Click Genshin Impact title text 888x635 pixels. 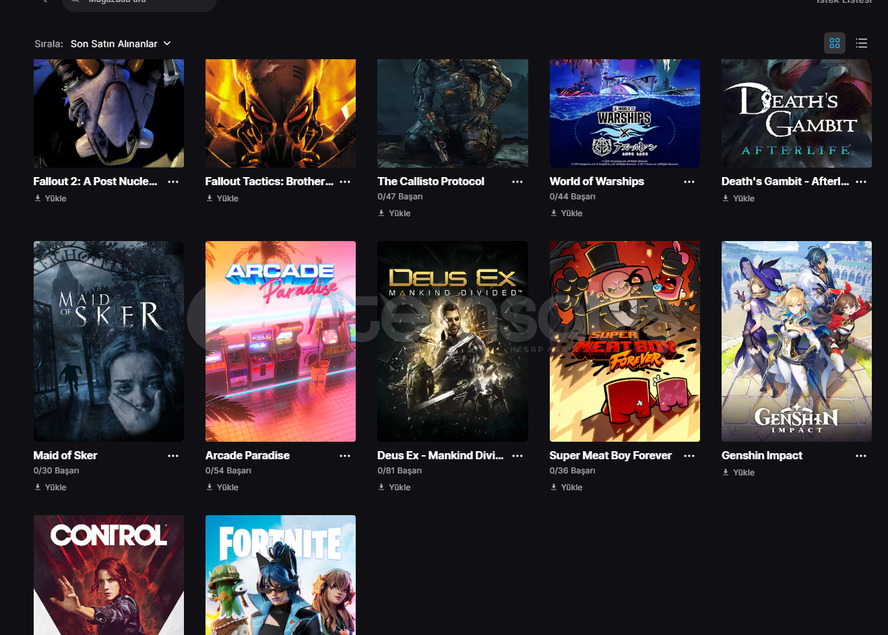click(761, 455)
